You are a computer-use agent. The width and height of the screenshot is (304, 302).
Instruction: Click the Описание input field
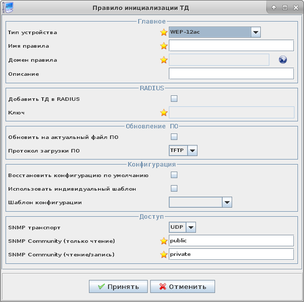(231, 74)
